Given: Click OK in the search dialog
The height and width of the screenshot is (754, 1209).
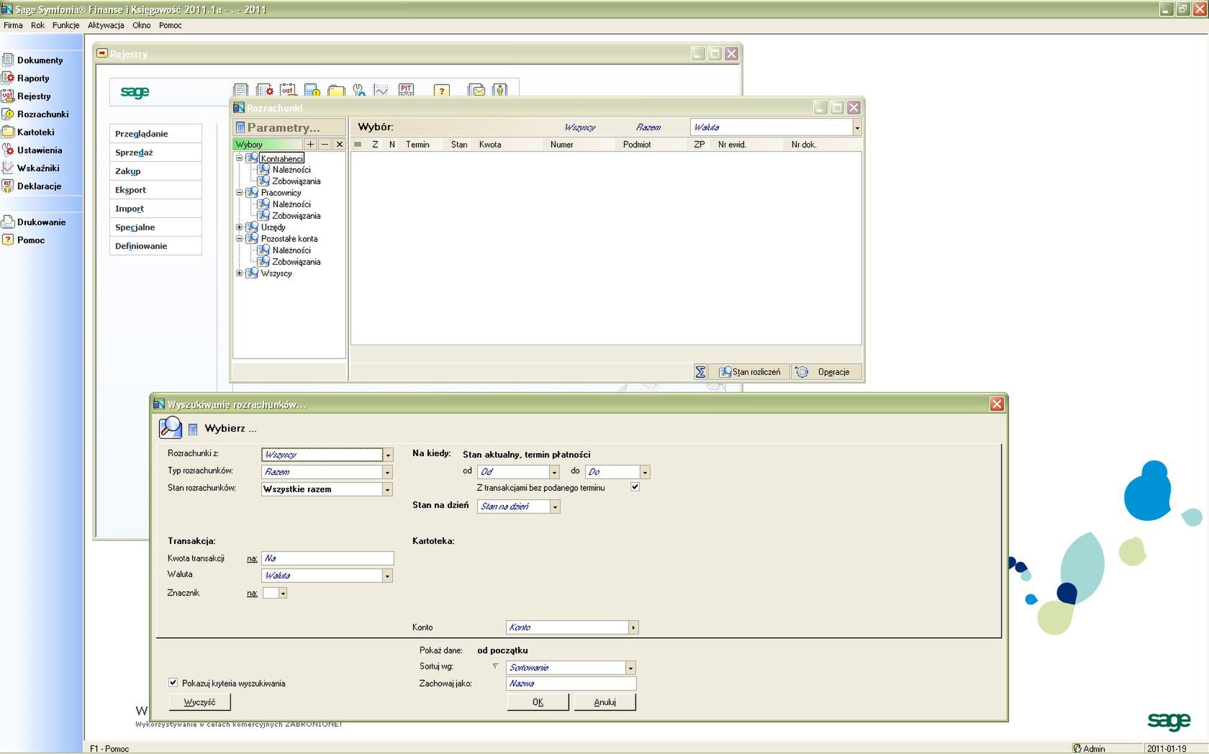Looking at the screenshot, I should click(x=538, y=702).
